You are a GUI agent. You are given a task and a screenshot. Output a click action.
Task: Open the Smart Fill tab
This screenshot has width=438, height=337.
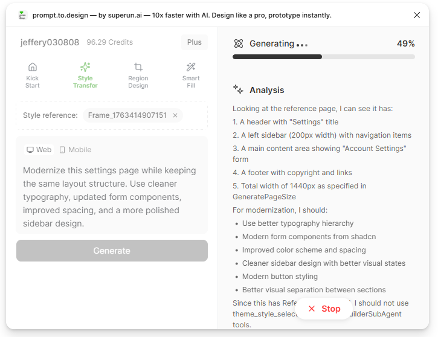191,75
